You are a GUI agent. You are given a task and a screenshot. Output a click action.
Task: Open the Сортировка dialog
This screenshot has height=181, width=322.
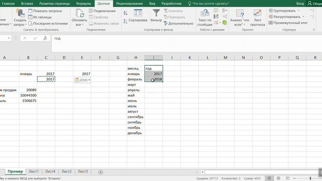[x=138, y=16]
